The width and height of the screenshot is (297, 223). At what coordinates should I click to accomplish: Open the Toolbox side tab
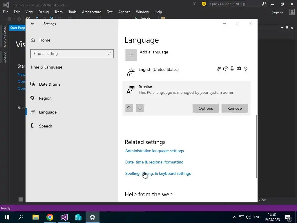[x=5, y=57]
